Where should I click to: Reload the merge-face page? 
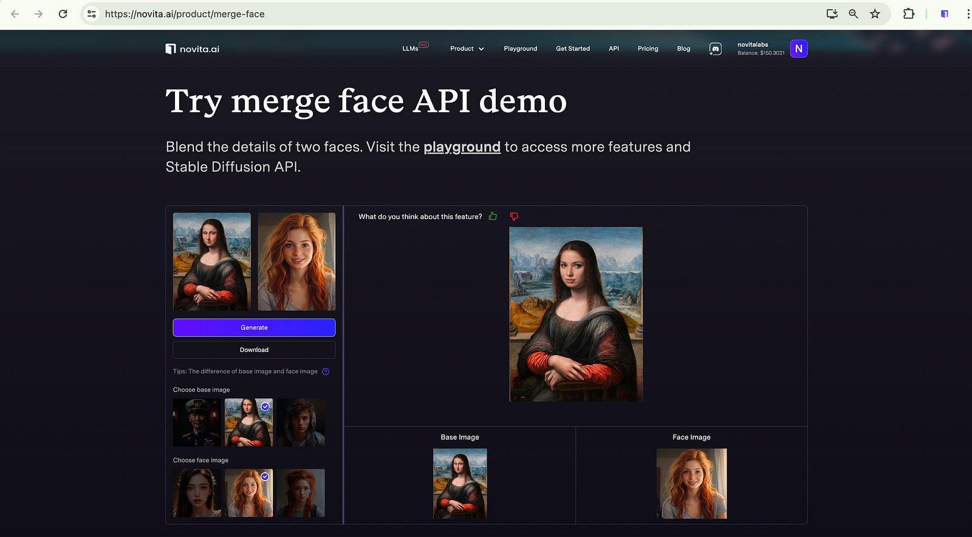pos(63,14)
